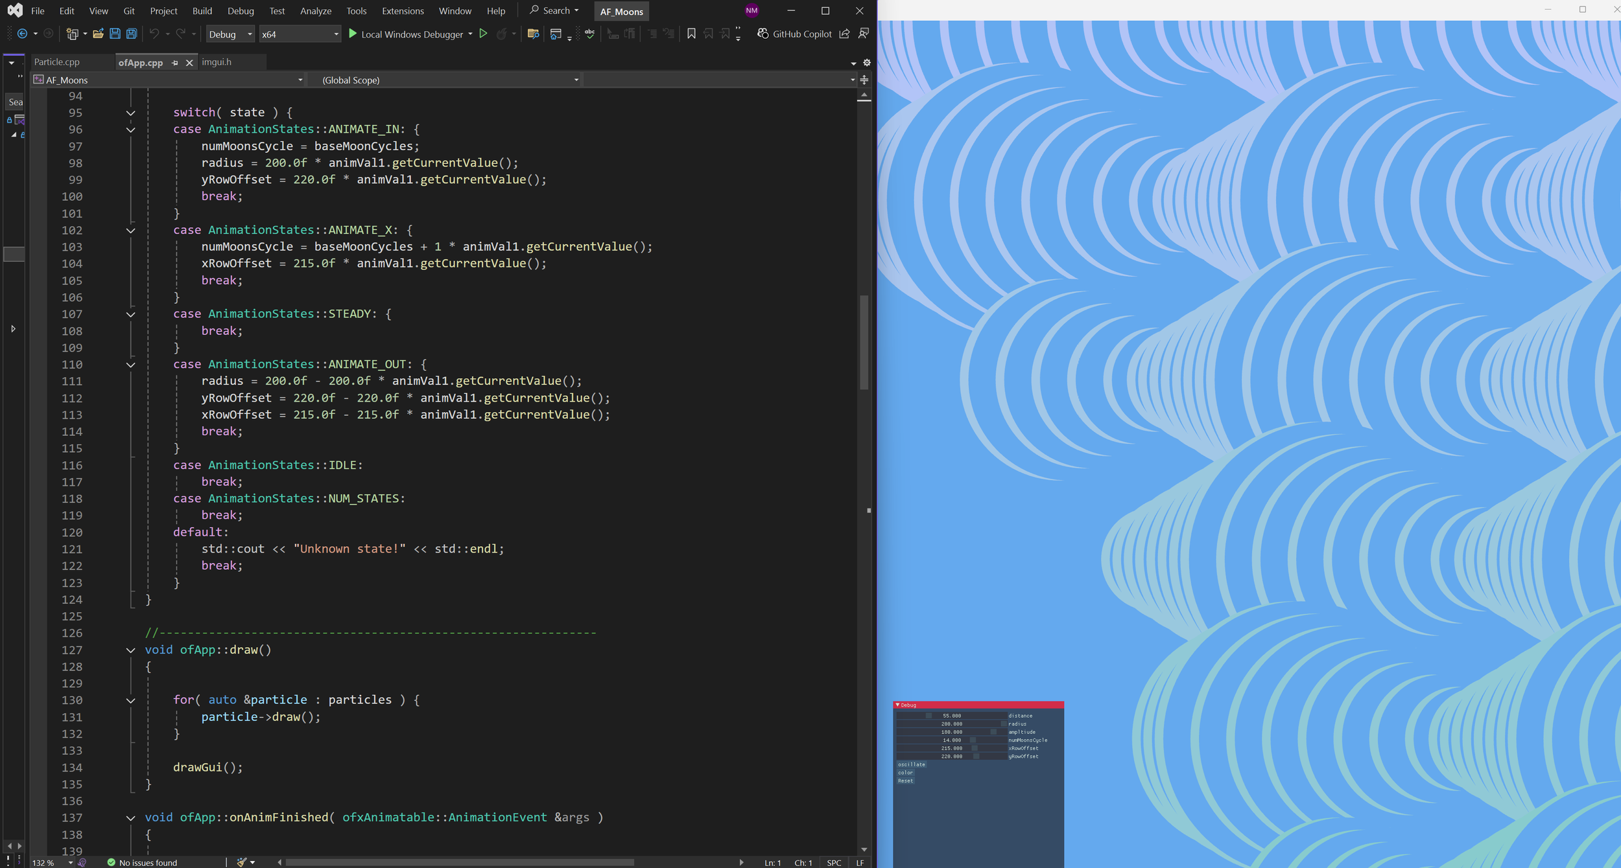Screen dimensions: 1621x868
Task: Open the Git menu
Action: tap(129, 11)
